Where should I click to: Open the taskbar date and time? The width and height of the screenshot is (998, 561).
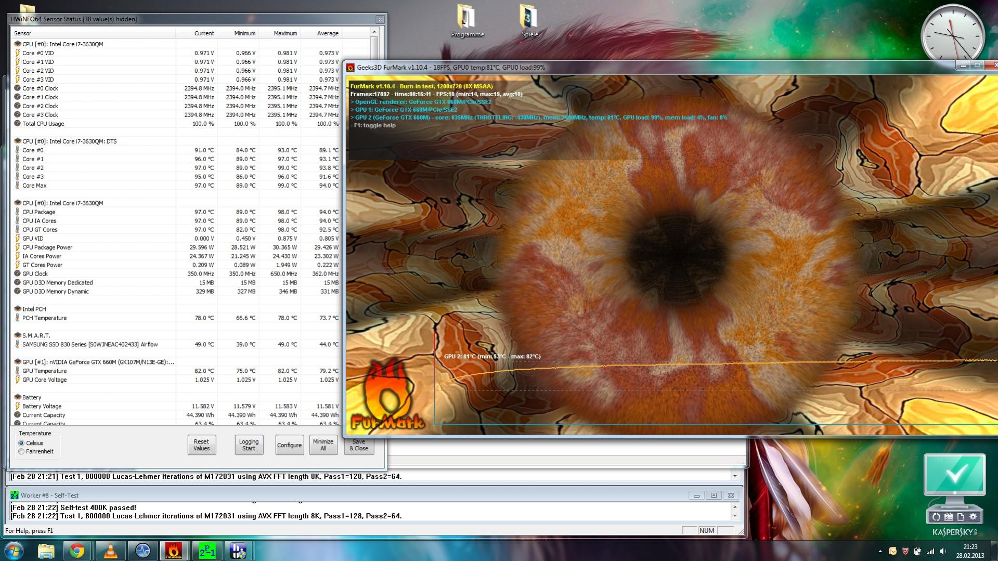970,551
